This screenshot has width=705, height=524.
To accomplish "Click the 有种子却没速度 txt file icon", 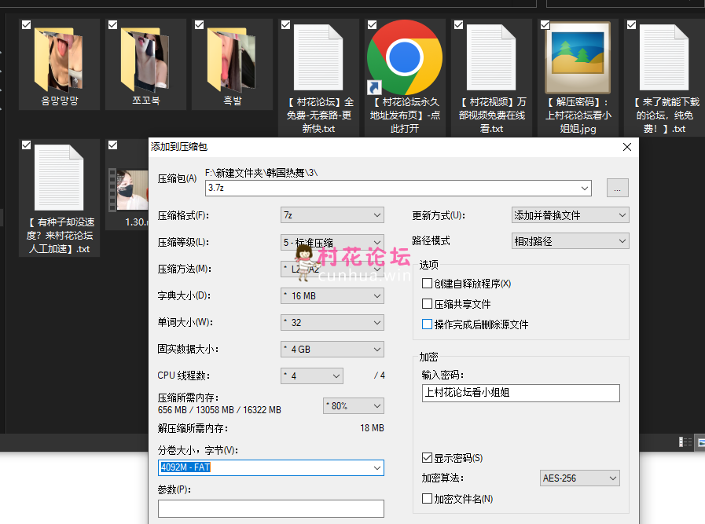I will pyautogui.click(x=59, y=178).
